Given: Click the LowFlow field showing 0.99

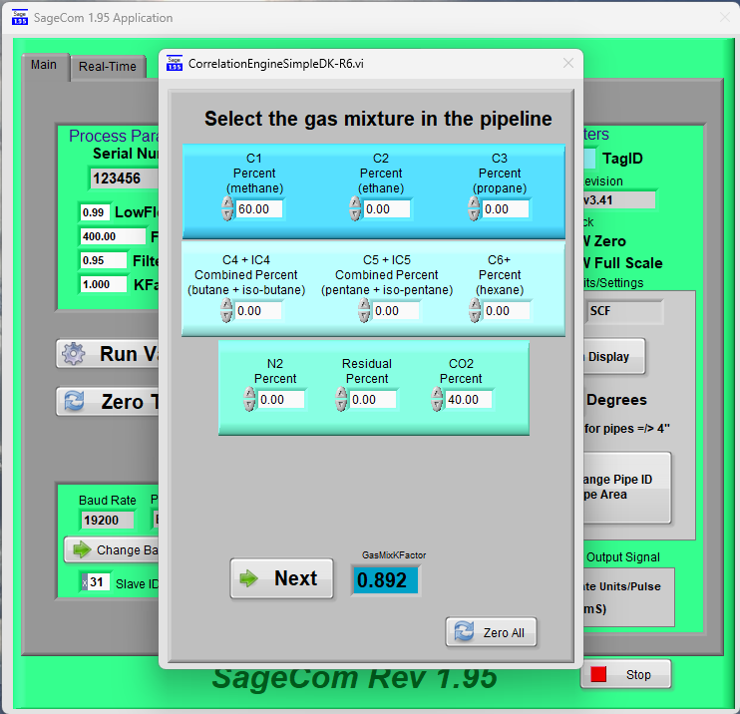Looking at the screenshot, I should (x=95, y=212).
